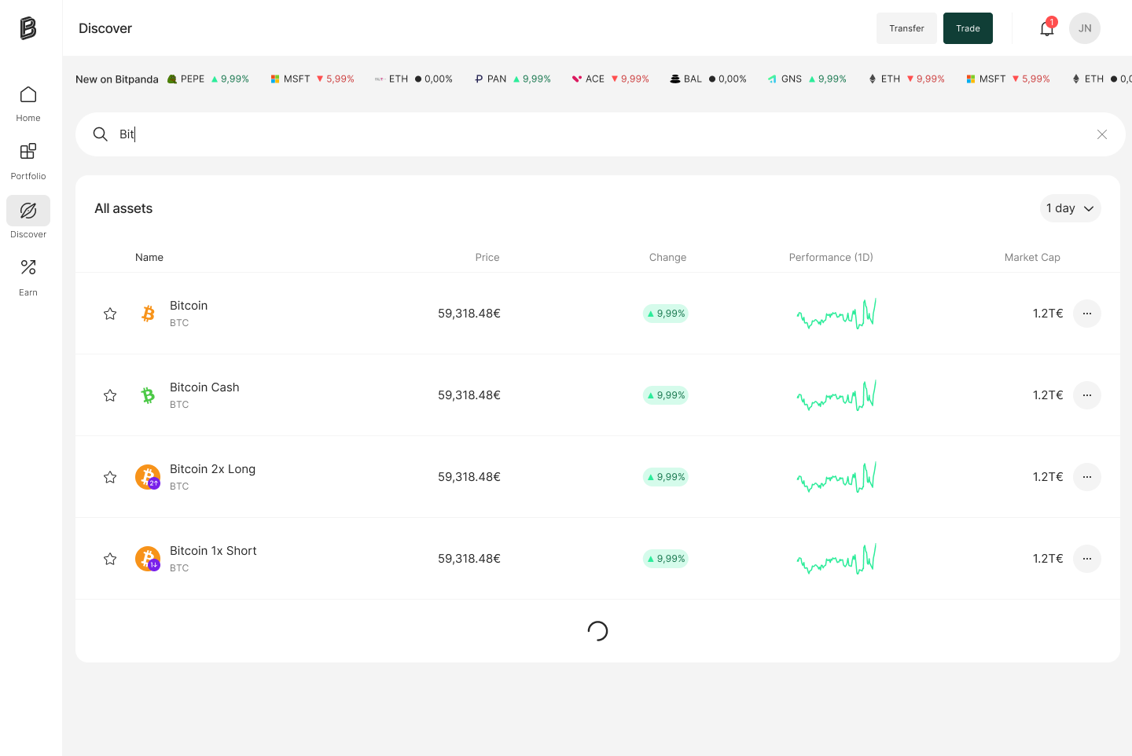The image size is (1132, 756).
Task: Focus the asset search field
Action: click(x=601, y=134)
